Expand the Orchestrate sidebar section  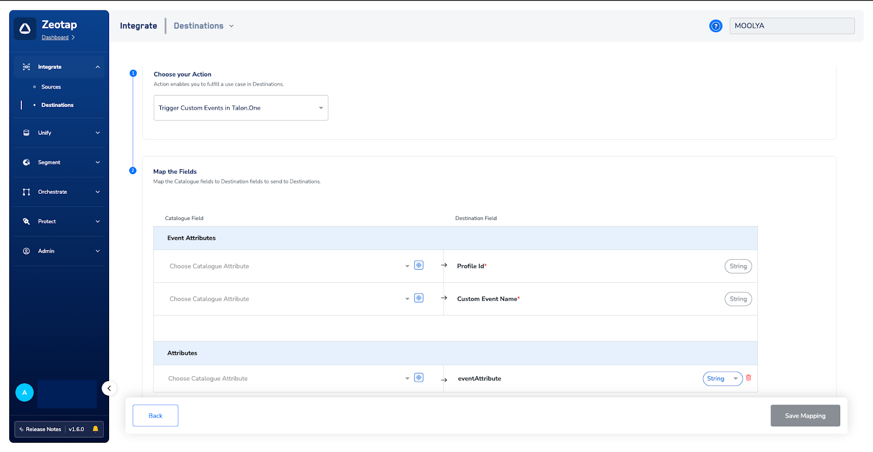[x=98, y=192]
